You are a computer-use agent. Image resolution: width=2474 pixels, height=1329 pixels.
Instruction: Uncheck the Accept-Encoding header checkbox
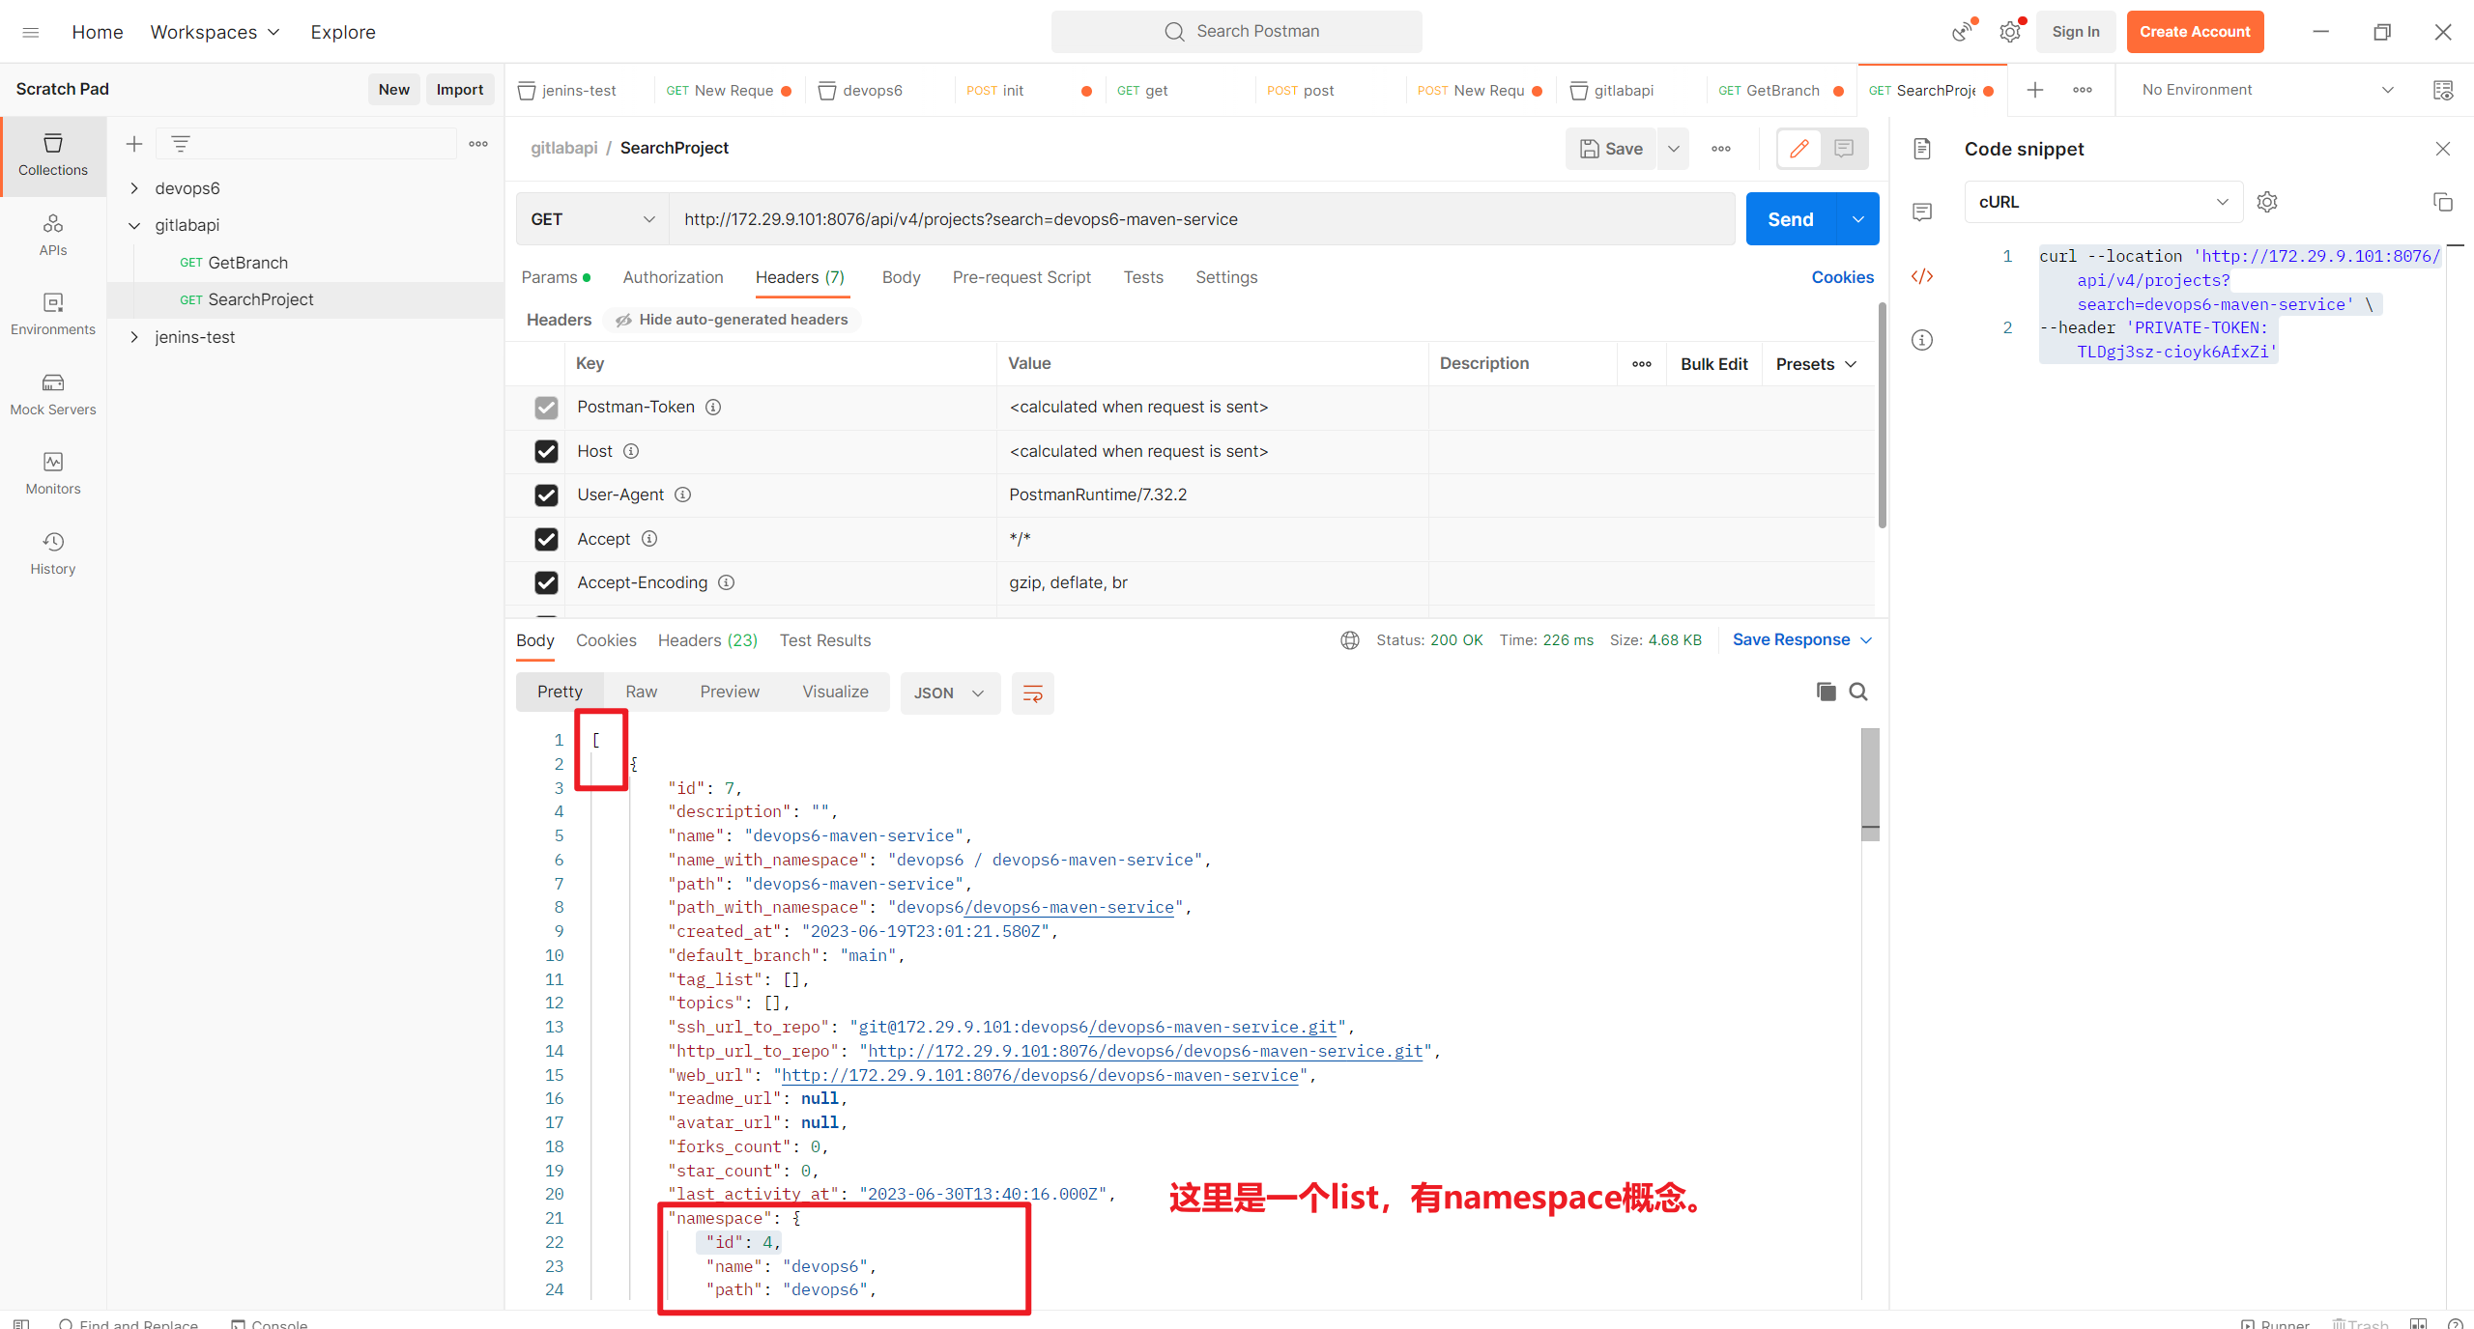coord(546,582)
